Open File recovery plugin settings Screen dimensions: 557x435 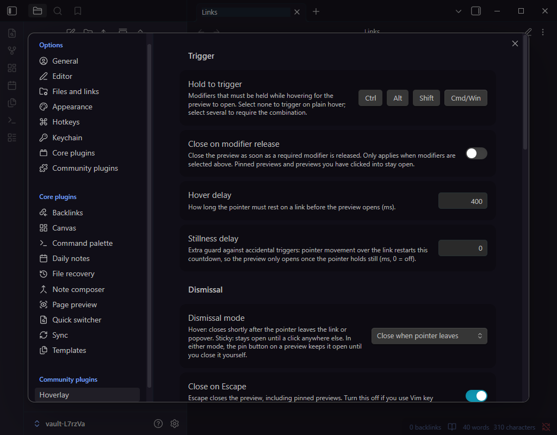pos(88,274)
